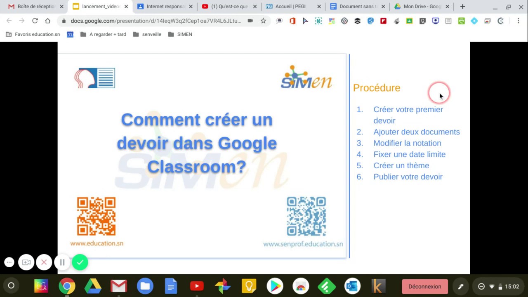Image resolution: width=528 pixels, height=297 pixels.
Task: Open the Favoris education.sn bookmark
Action: click(33, 34)
